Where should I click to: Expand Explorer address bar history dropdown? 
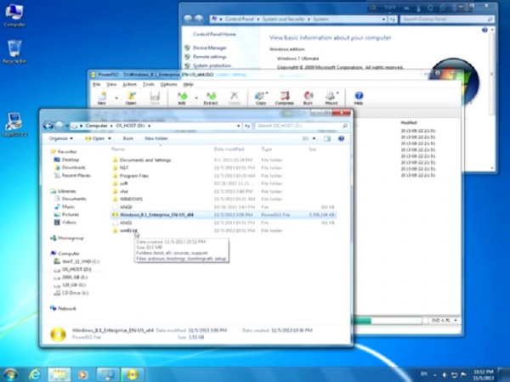click(238, 126)
